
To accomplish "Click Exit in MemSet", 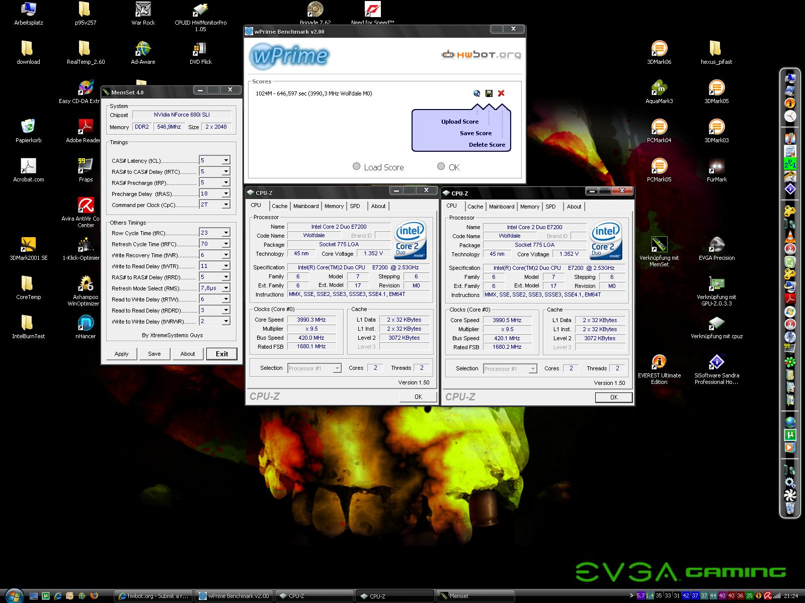I will point(222,354).
